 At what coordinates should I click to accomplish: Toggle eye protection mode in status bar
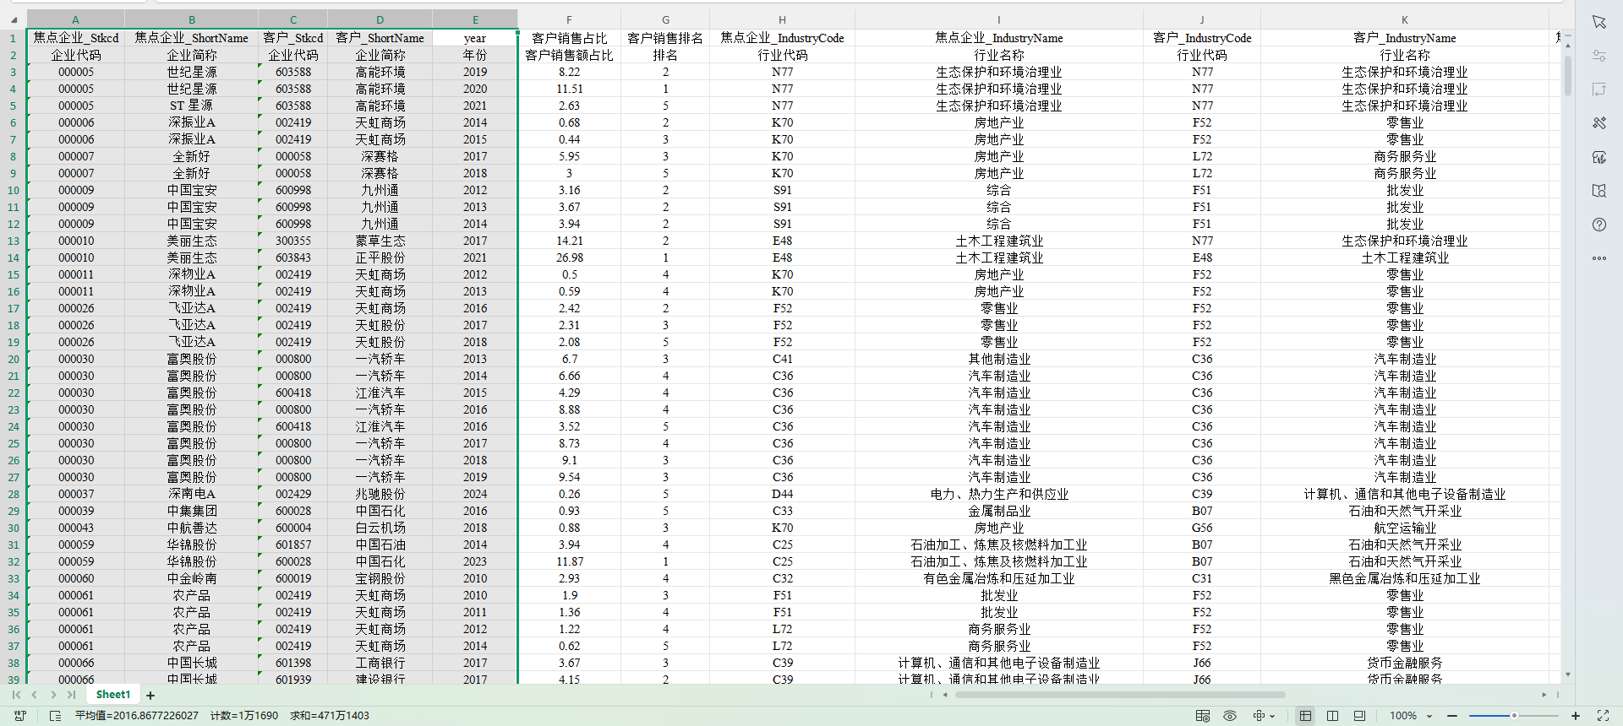coord(1230,716)
